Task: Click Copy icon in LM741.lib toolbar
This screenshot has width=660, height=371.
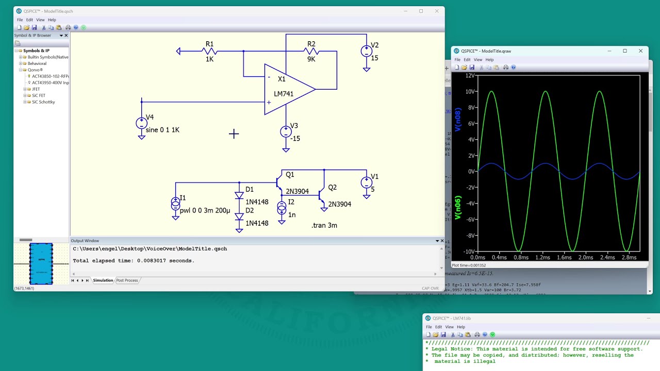Action: [x=460, y=334]
